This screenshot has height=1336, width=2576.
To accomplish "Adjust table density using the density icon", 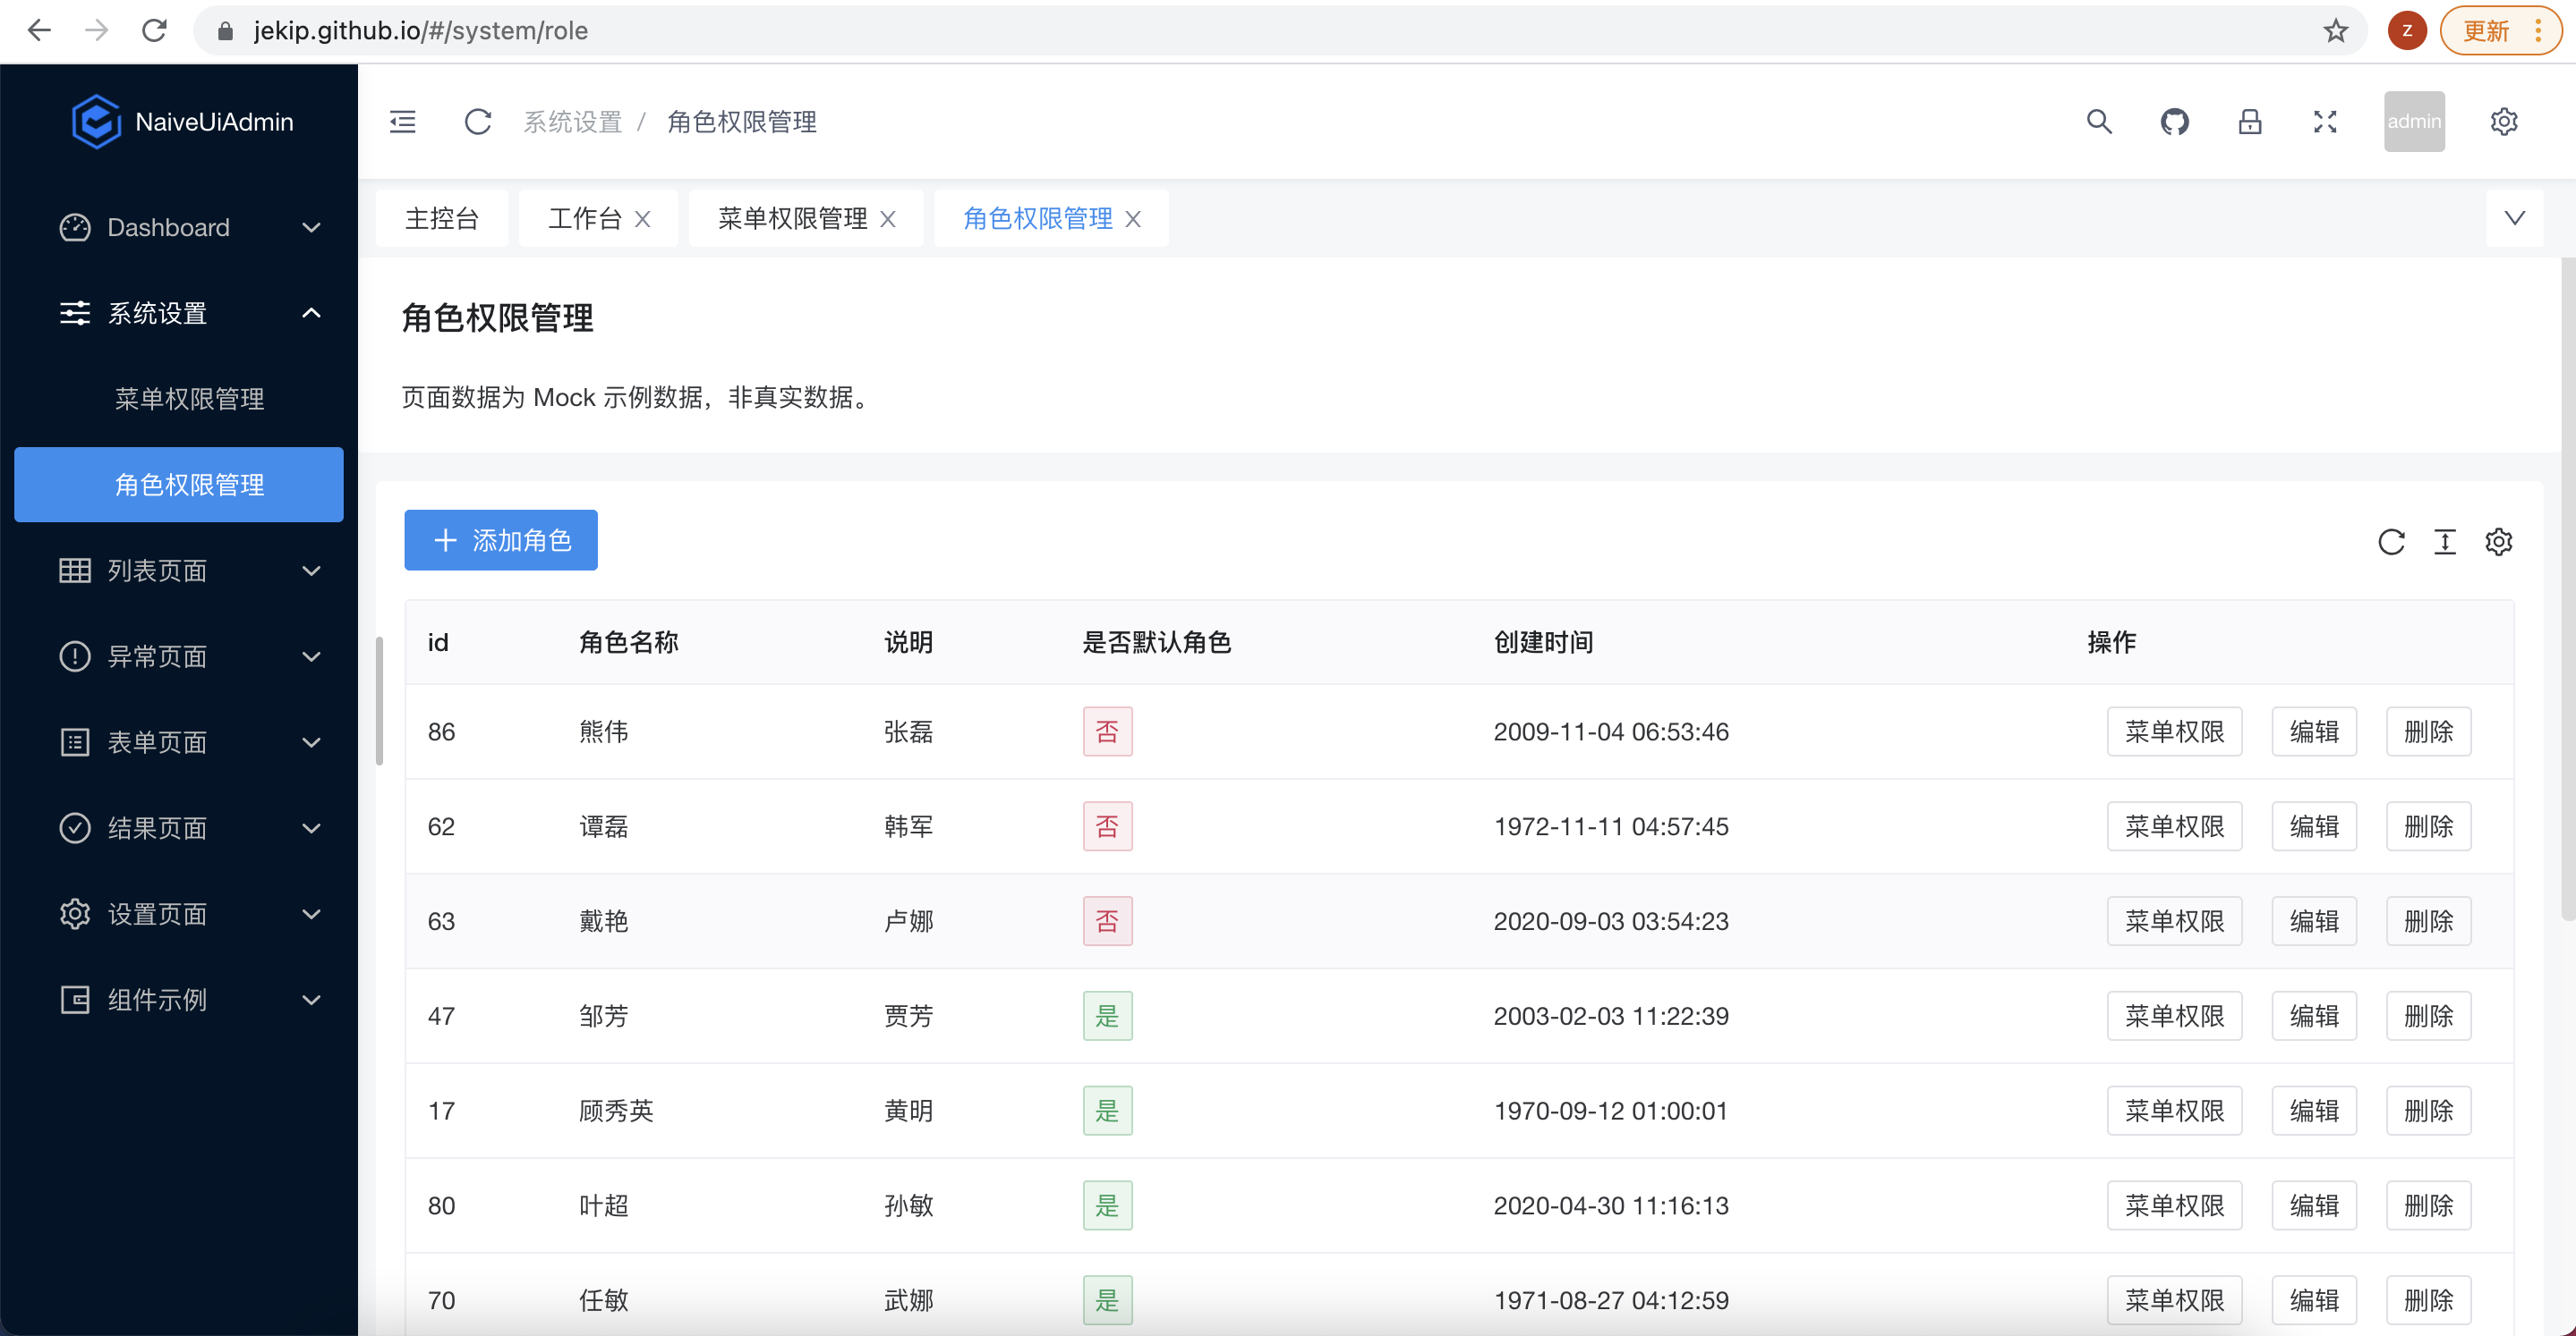I will pos(2446,542).
